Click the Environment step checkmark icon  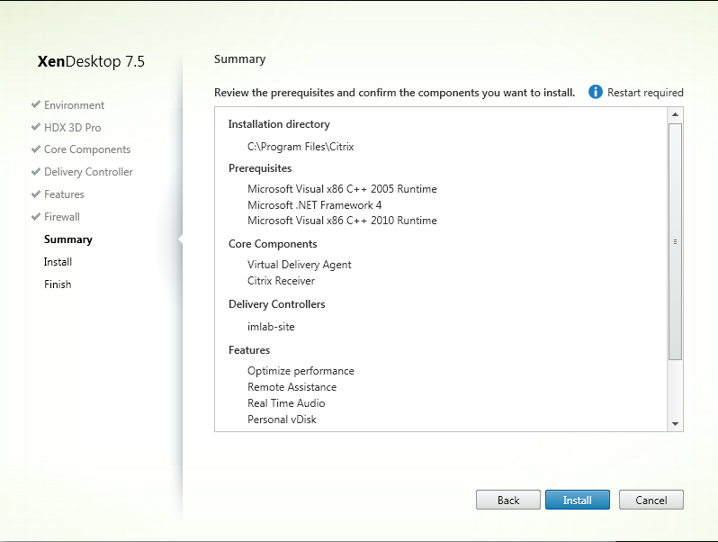[x=35, y=104]
